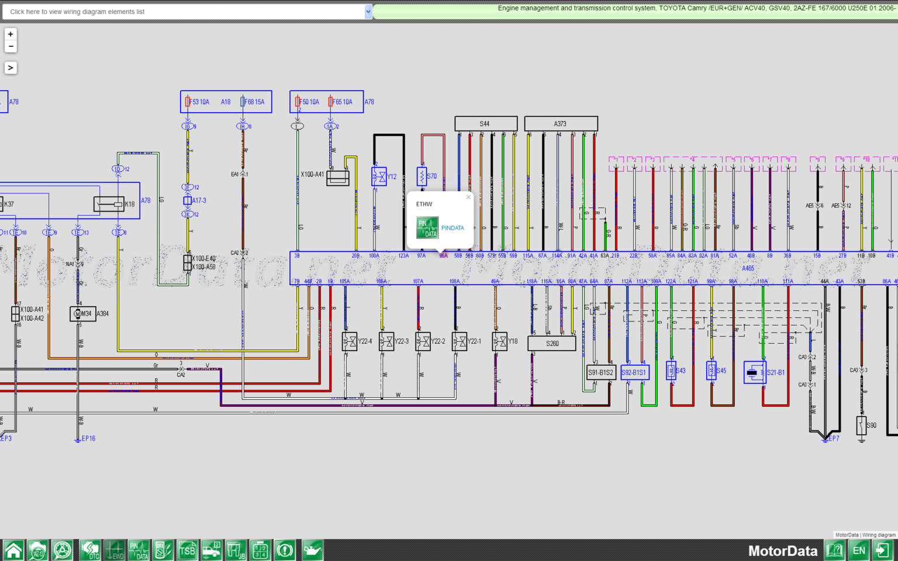Click the M34 motor symbol

(x=83, y=314)
